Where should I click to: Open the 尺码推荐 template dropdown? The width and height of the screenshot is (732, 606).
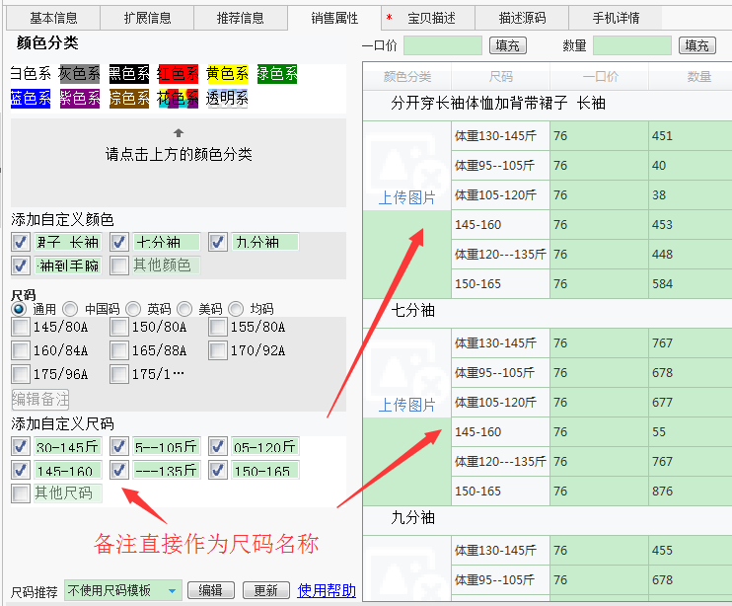(x=123, y=590)
